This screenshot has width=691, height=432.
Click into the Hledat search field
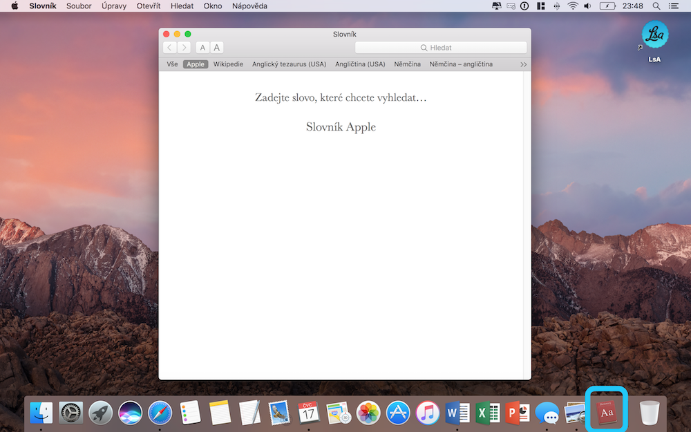pos(441,48)
